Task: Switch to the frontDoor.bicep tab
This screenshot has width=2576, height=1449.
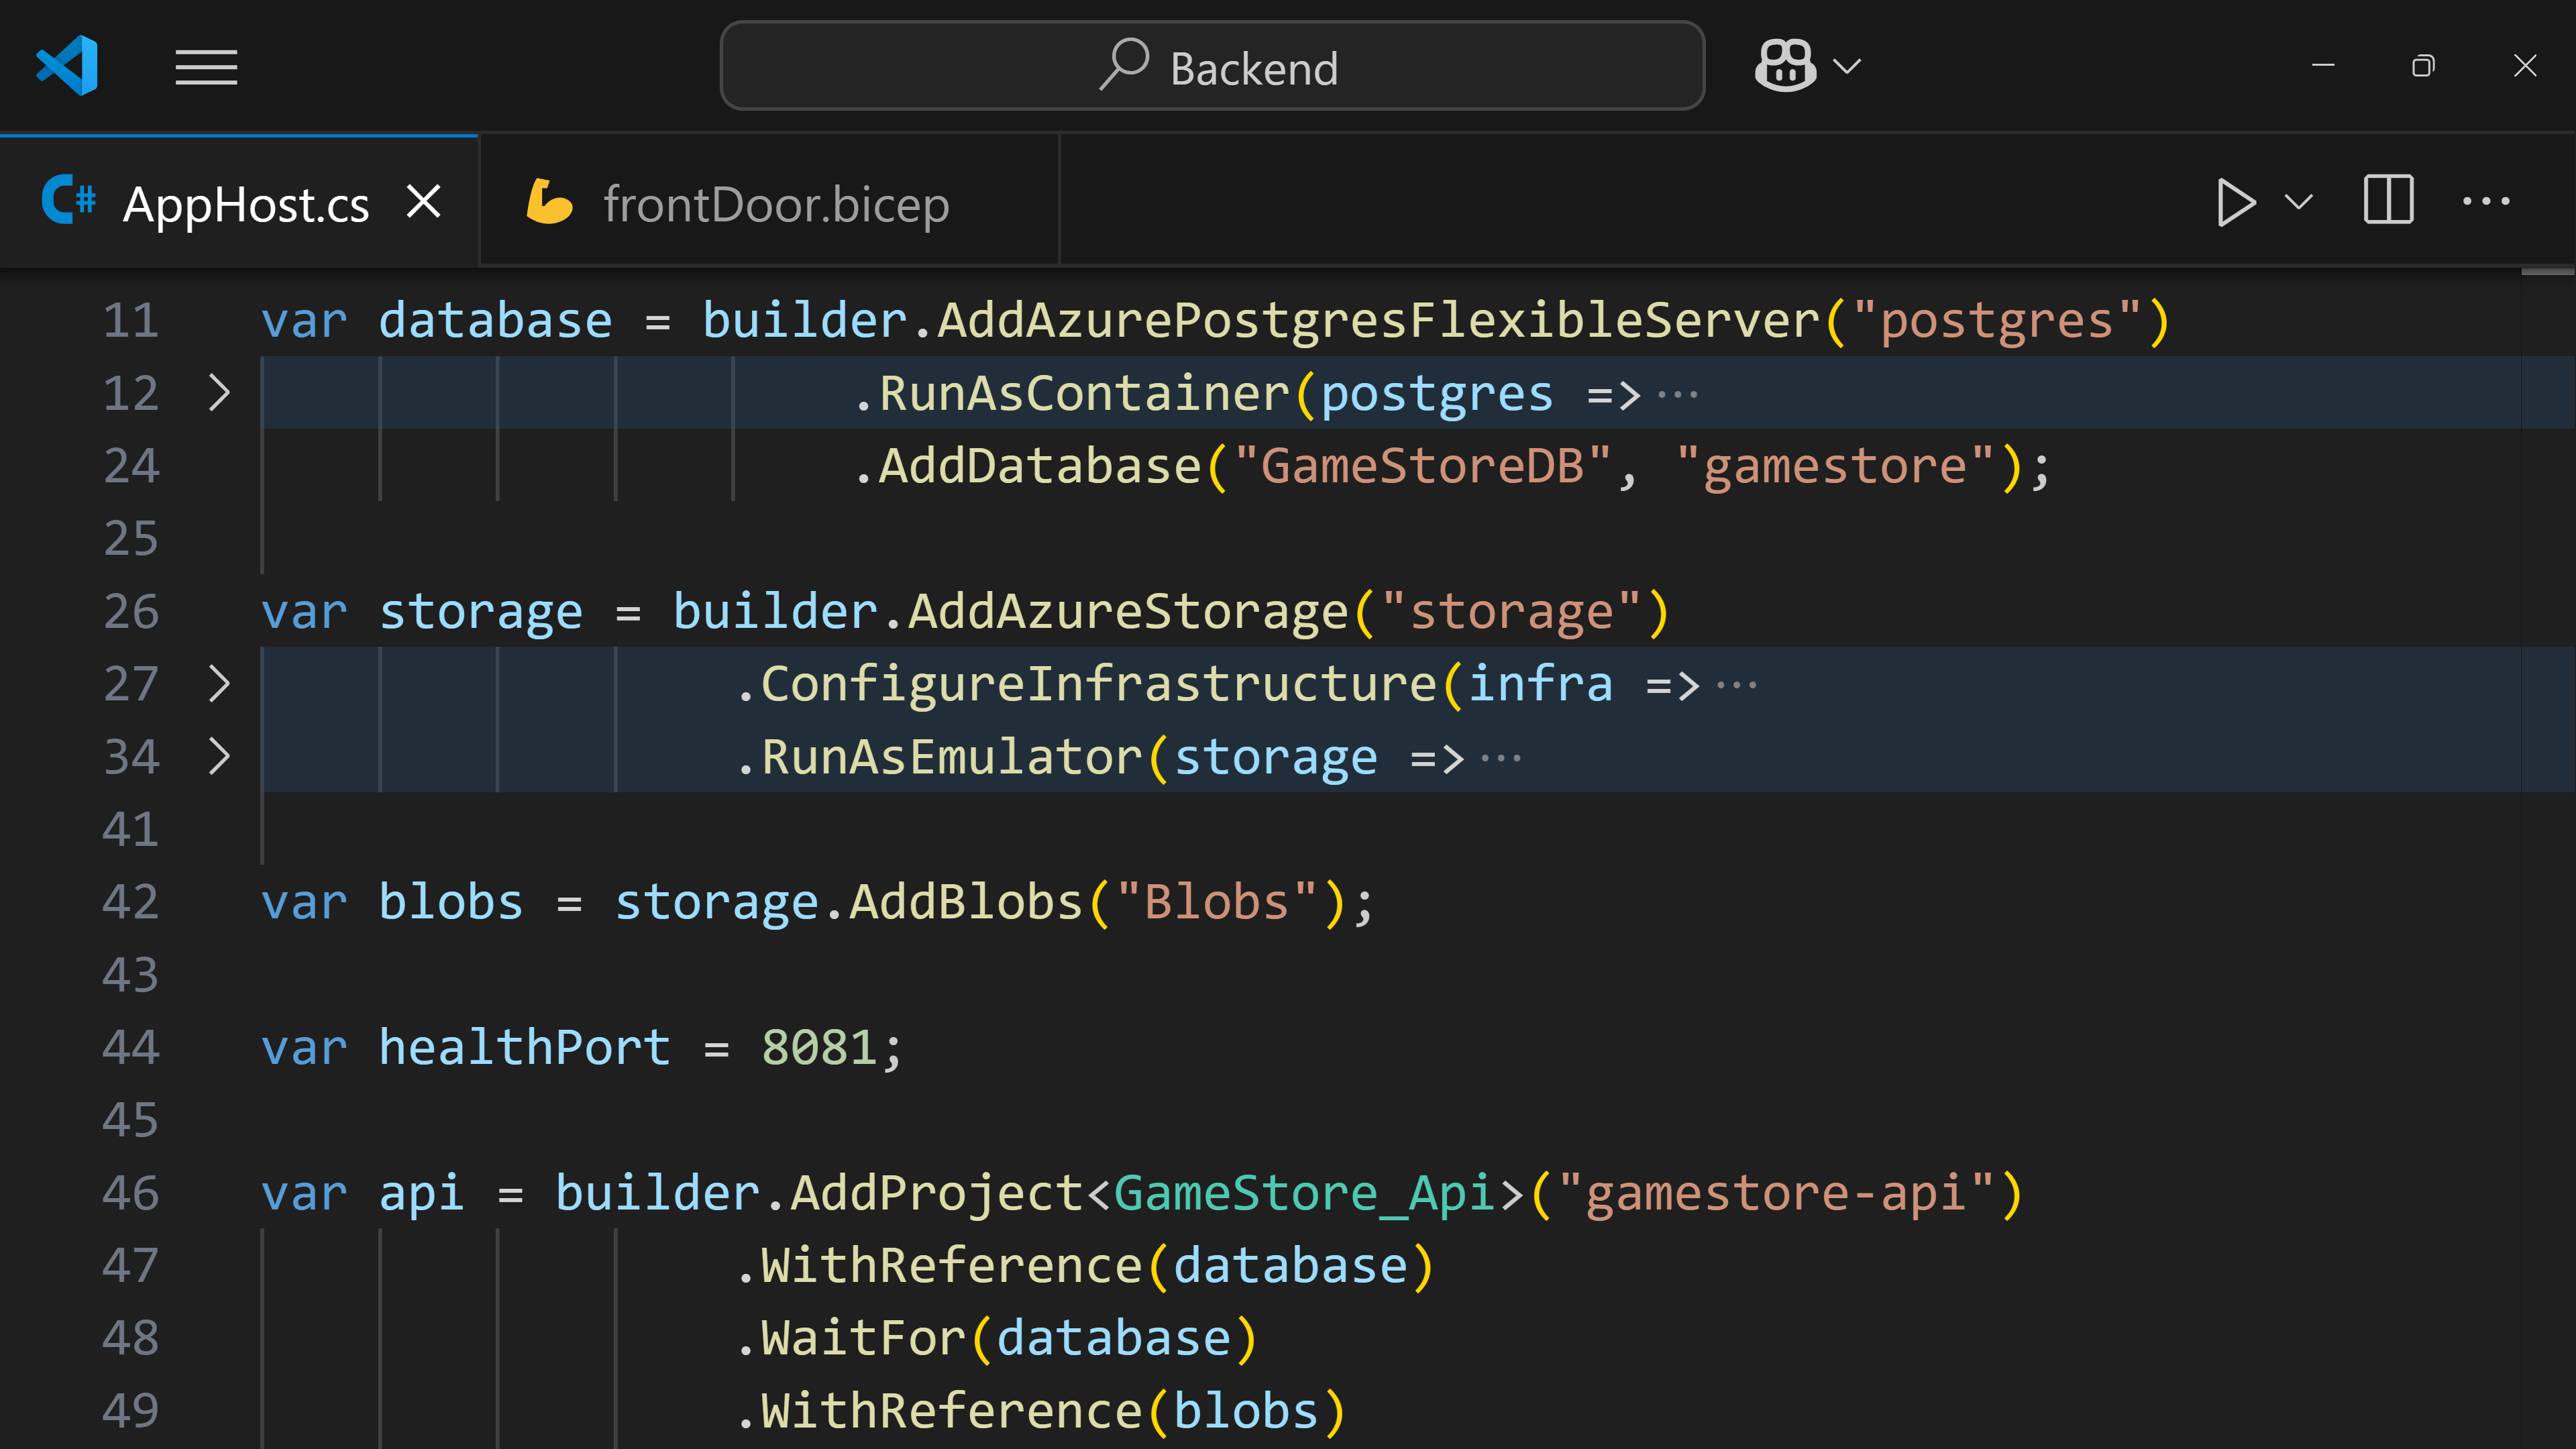Action: click(x=770, y=203)
